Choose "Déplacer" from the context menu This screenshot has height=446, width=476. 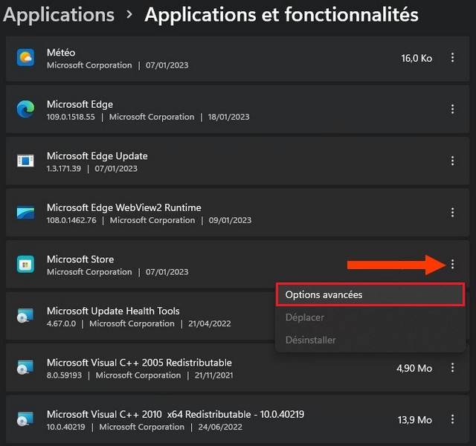tap(305, 317)
